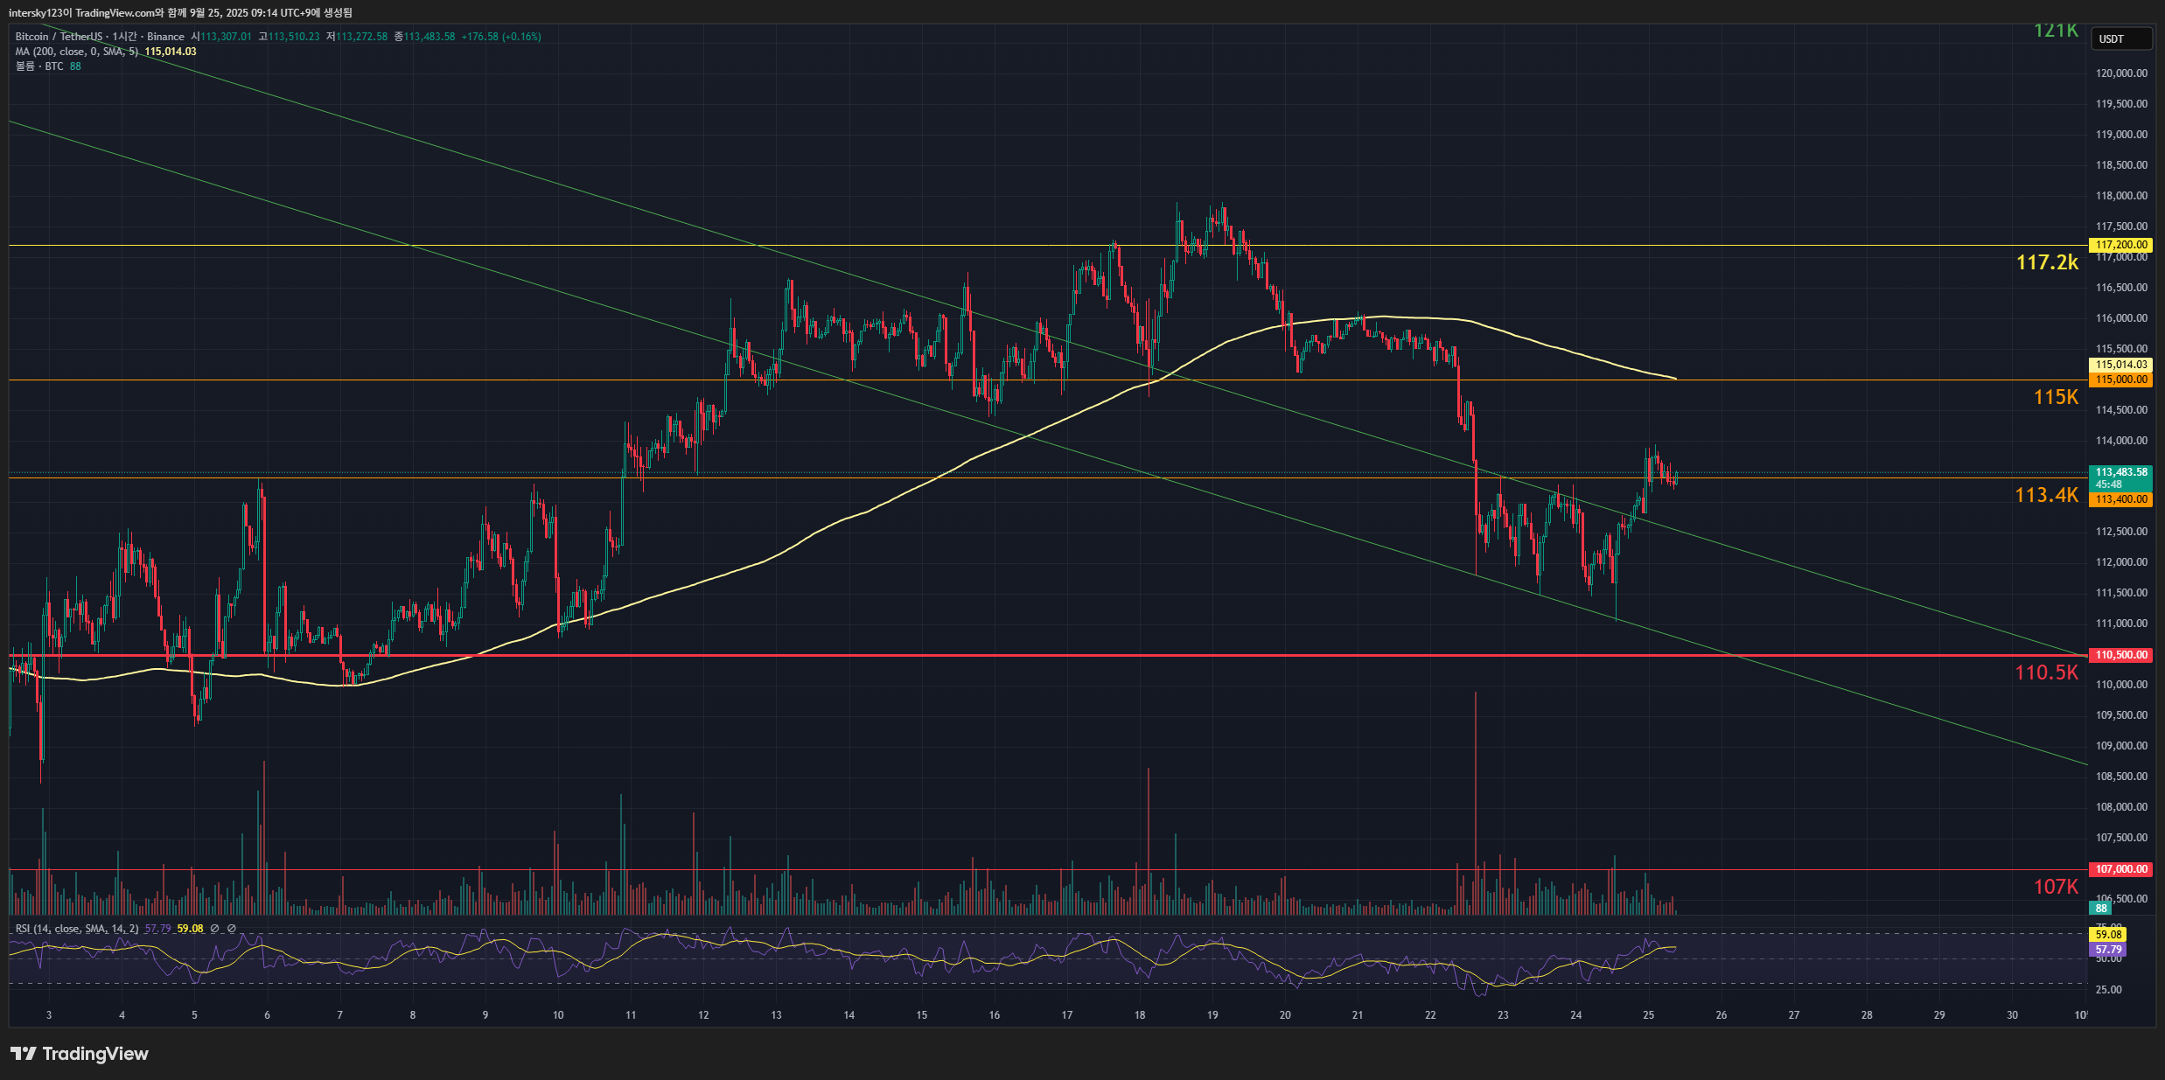Click the red 110,500.00 price tag
Screen dimensions: 2165x1080
[2120, 655]
